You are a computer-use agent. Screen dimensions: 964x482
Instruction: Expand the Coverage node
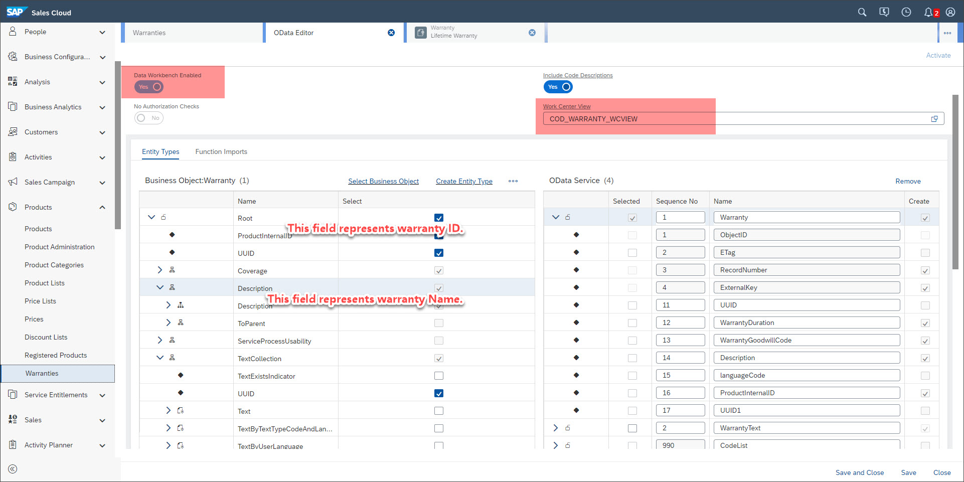click(x=160, y=270)
